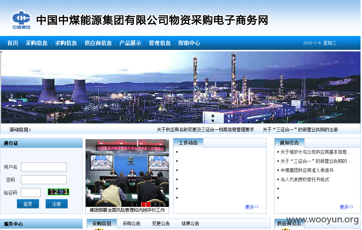Screen dimensions: 362x230
Task: Switch slideshow to slide 2
Action: coord(146,204)
